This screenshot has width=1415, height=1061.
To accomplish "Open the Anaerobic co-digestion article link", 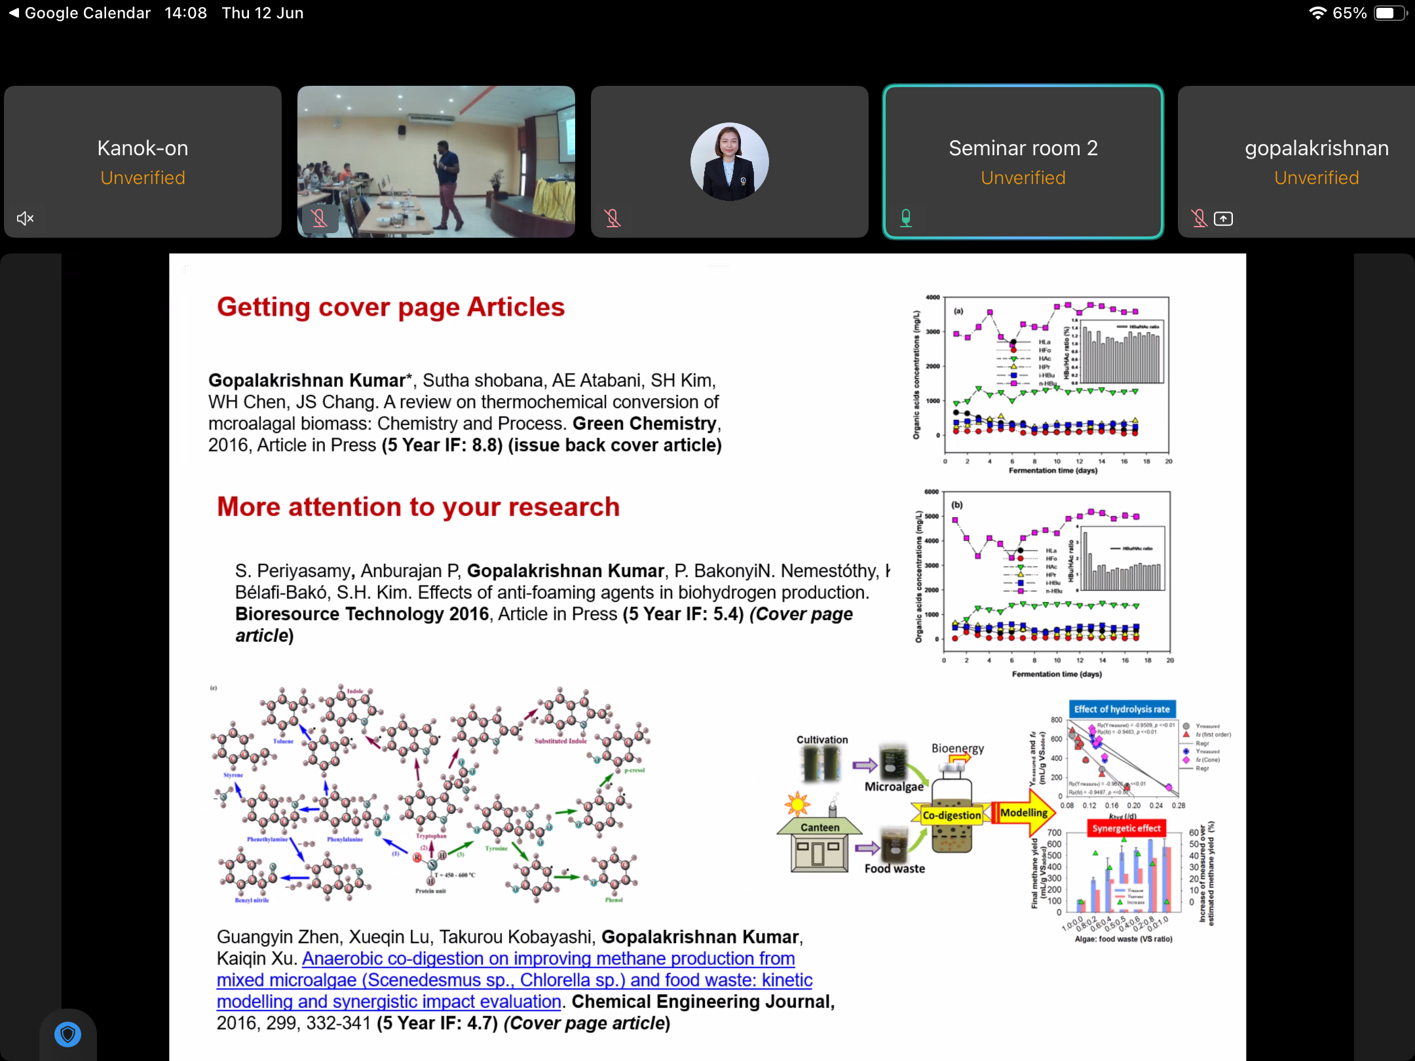I will pos(514,980).
